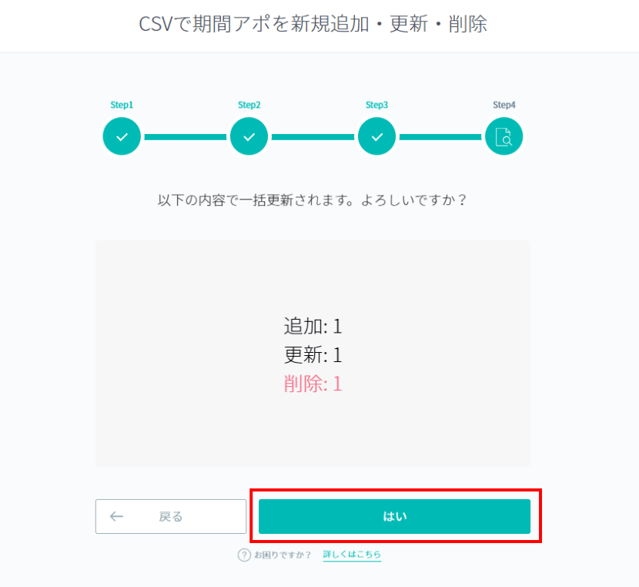This screenshot has height=587, width=639.
Task: Click the お困りですか？ help text
Action: tap(283, 555)
